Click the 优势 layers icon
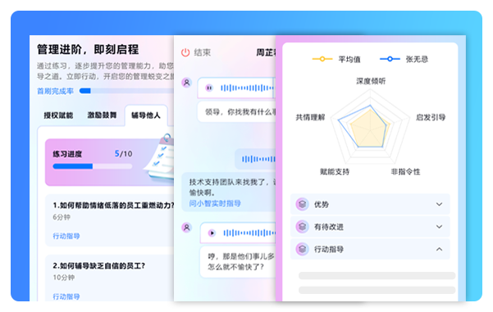The width and height of the screenshot is (493, 312). 302,205
